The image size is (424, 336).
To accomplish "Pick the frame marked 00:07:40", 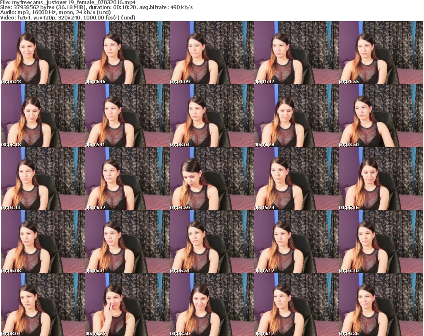I will click(x=381, y=242).
